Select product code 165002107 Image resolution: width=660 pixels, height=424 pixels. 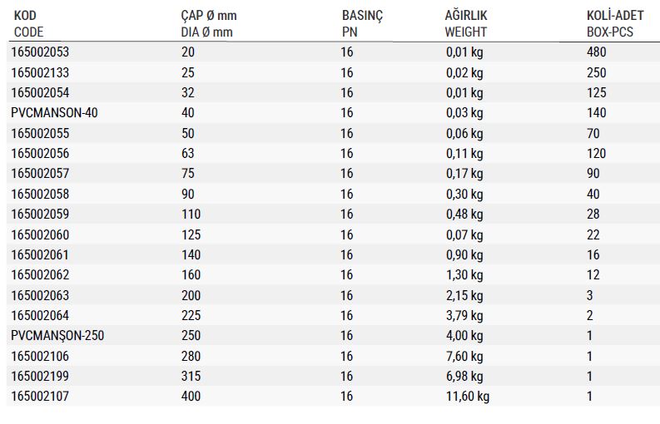(x=40, y=397)
